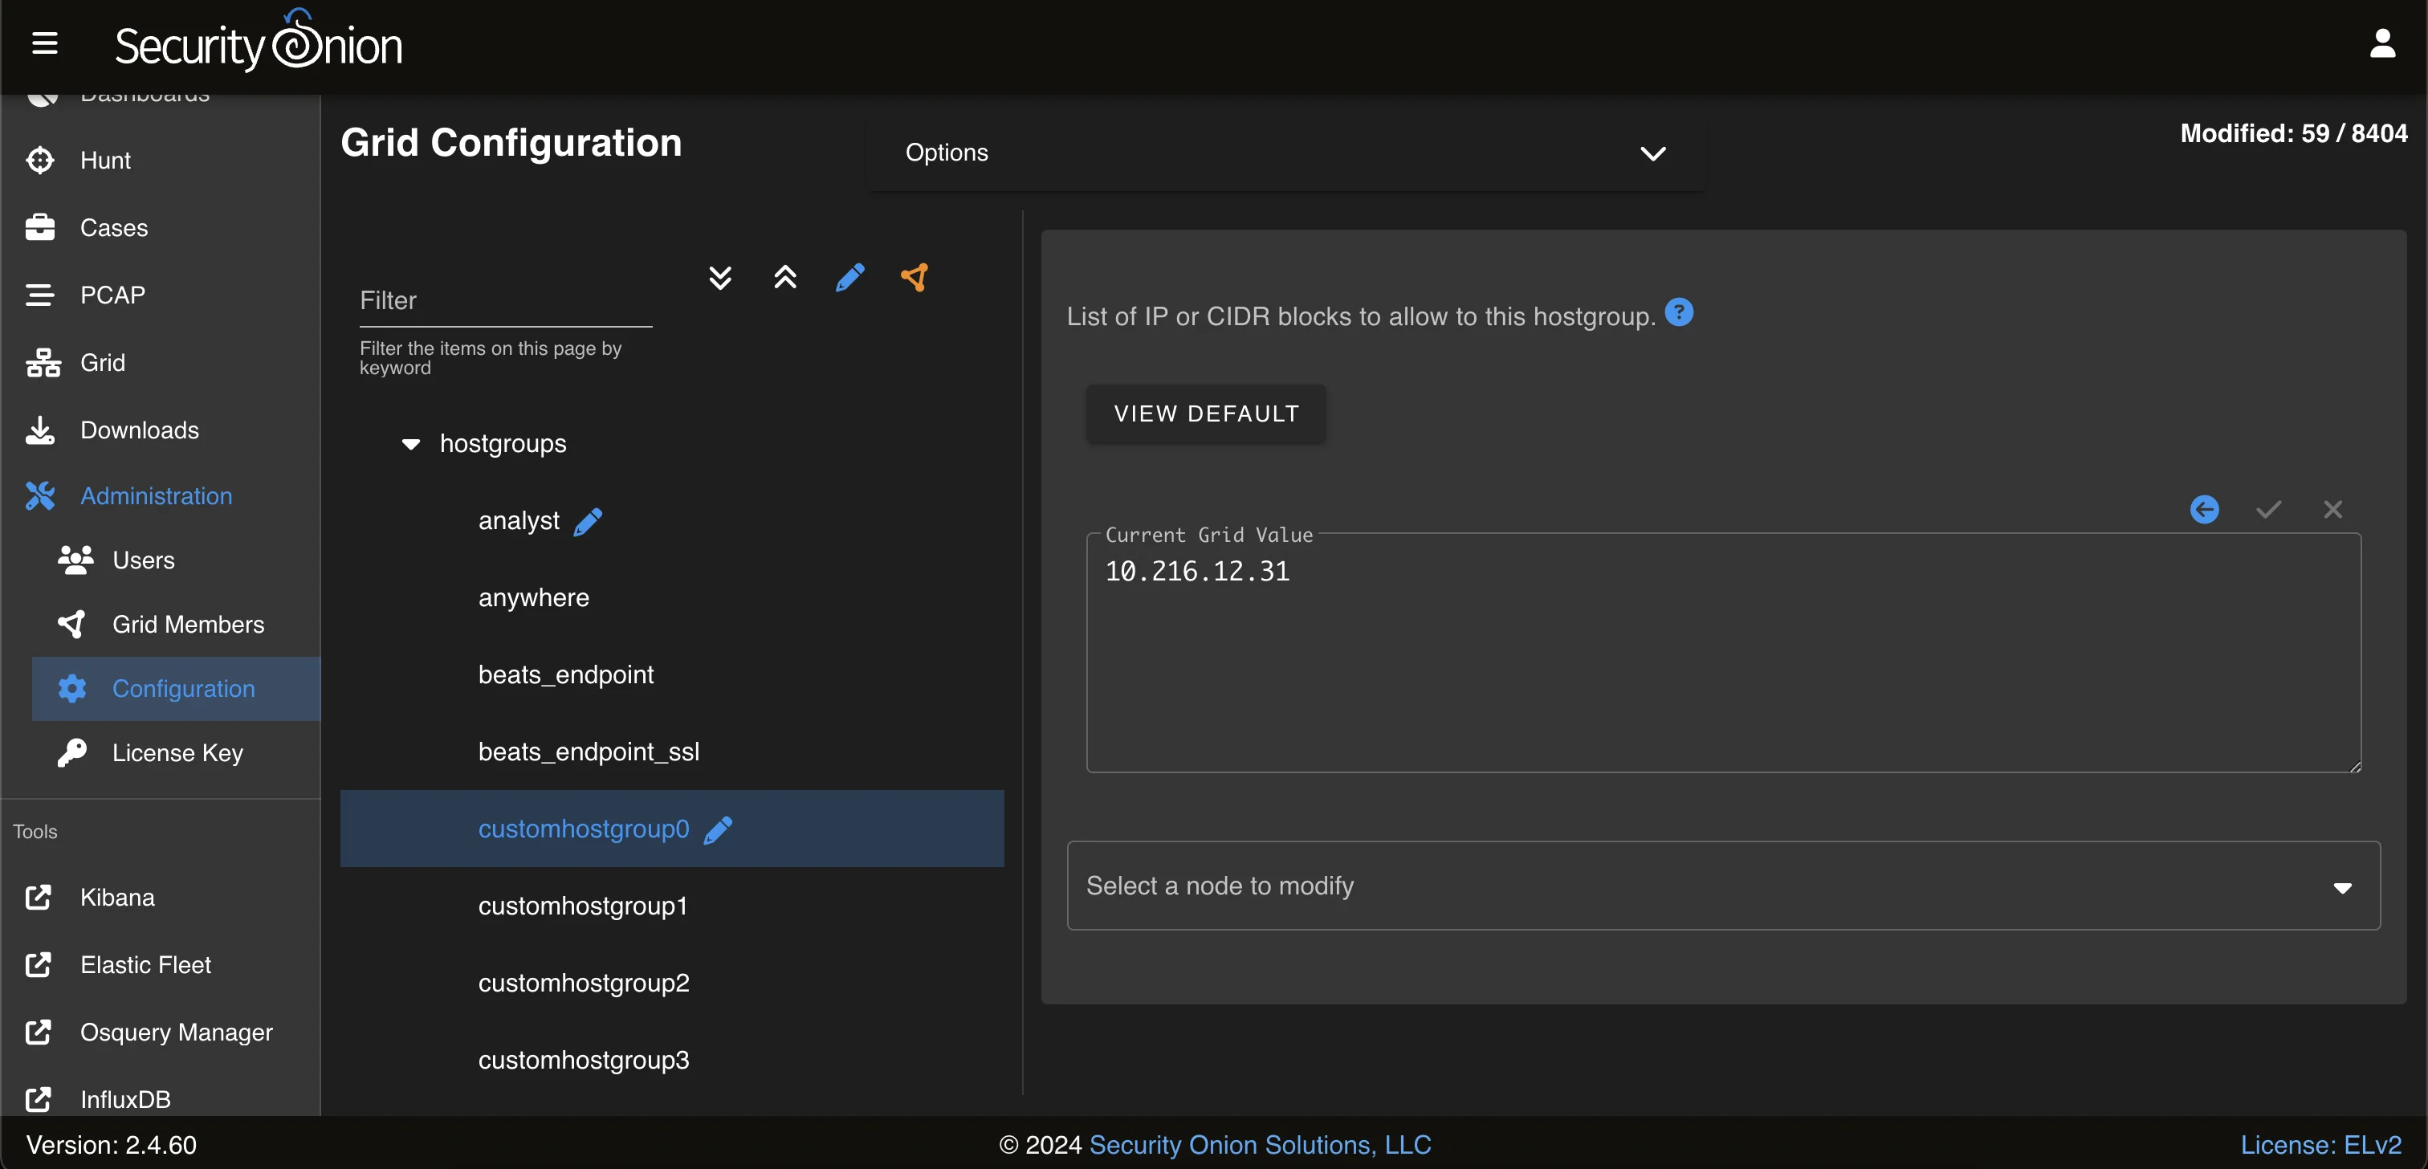
Task: Select the customhostgroup0 tree item
Action: tap(671, 829)
